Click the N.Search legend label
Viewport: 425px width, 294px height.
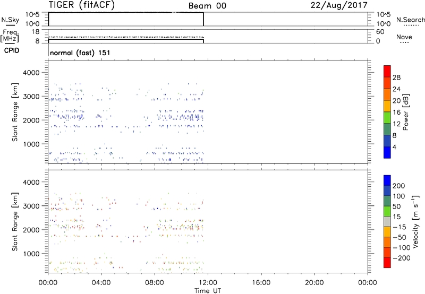[x=410, y=20]
